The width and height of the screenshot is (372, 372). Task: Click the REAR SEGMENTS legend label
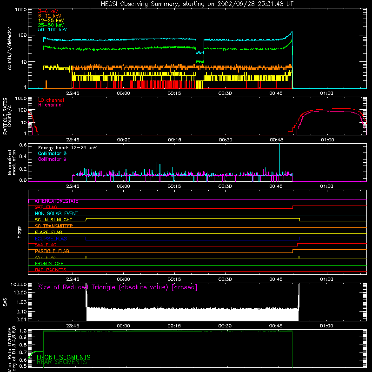point(62,362)
